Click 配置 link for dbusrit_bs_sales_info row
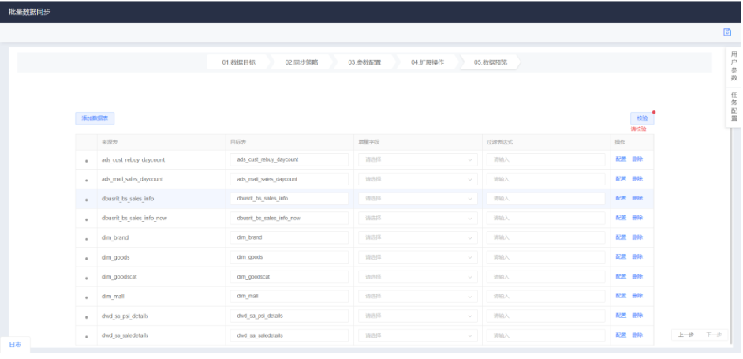Viewport: 743px width, 359px height. (621, 198)
